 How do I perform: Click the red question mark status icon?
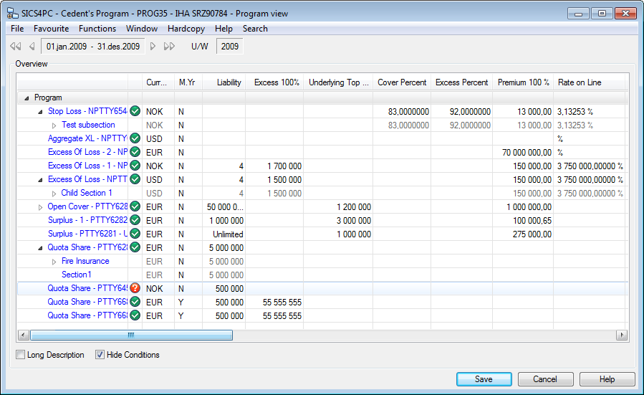(135, 288)
